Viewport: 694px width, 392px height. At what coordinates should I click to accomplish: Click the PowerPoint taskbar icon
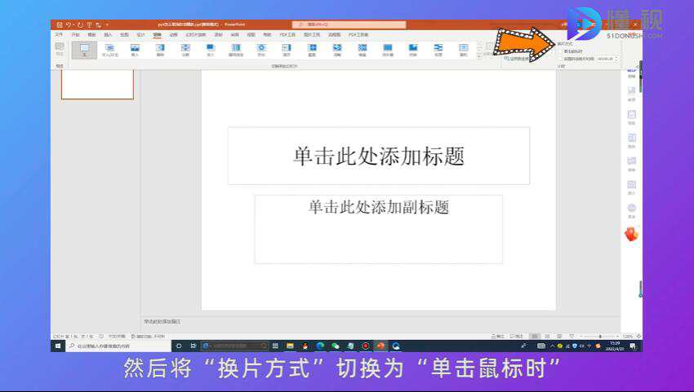[x=380, y=346]
